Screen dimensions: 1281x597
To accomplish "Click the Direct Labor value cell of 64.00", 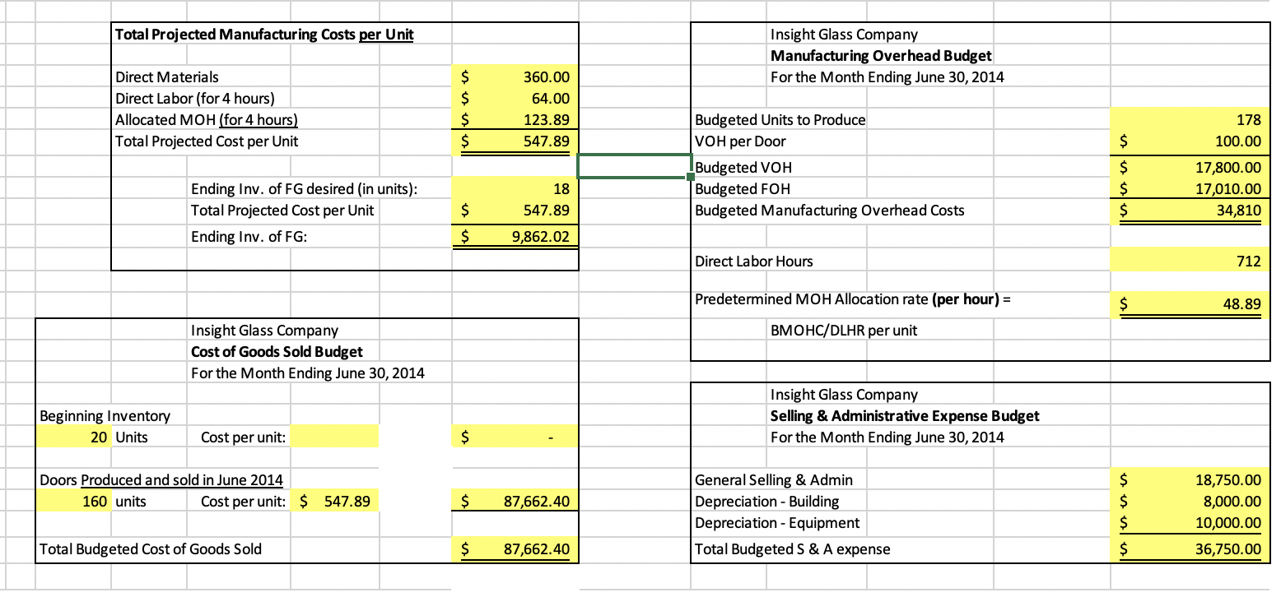I will (x=515, y=98).
